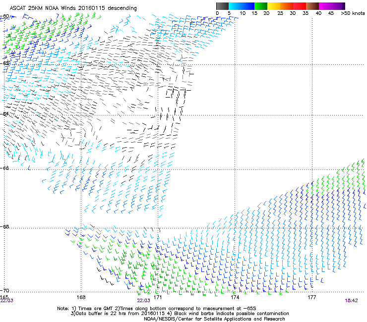The width and height of the screenshot is (367, 322).
Task: Click the latitude label '-66' on left axis
Action: (x=5, y=168)
